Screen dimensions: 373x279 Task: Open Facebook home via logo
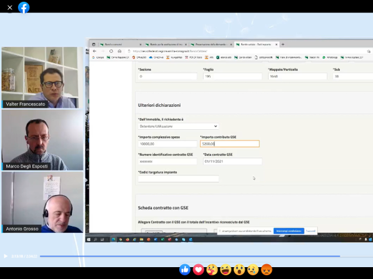24,7
